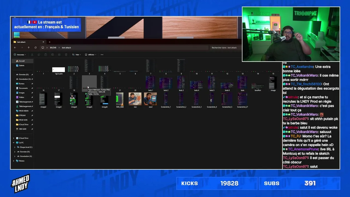Select the file named 15
The width and height of the screenshot is (350, 197).
coord(273,71)
